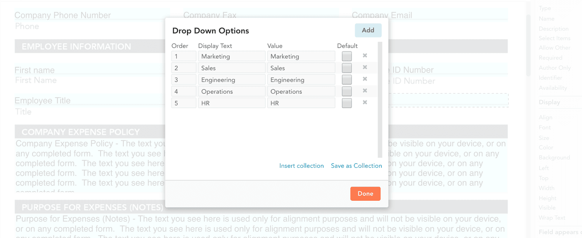Mark Engineering as default
Image resolution: width=582 pixels, height=238 pixels.
346,79
